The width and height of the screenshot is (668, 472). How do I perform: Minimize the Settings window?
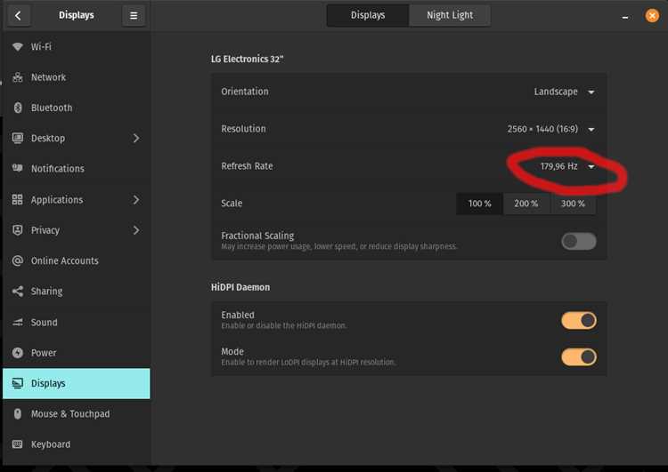pyautogui.click(x=625, y=17)
